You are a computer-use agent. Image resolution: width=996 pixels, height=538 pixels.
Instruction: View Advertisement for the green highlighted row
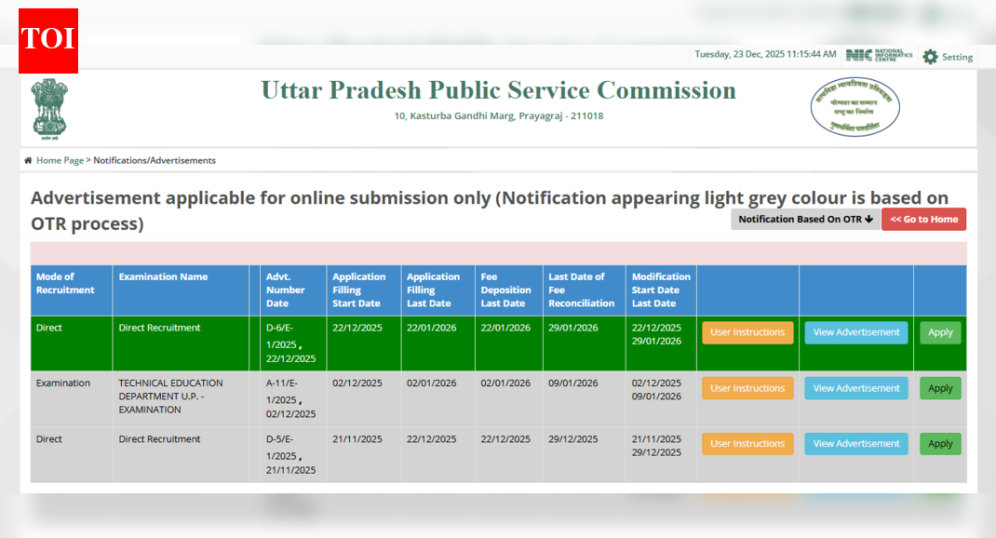tap(855, 332)
